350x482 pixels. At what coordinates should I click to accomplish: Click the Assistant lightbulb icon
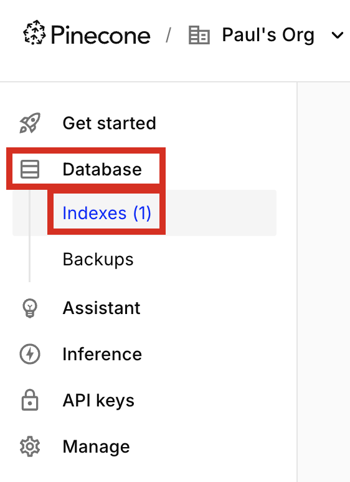click(x=30, y=308)
